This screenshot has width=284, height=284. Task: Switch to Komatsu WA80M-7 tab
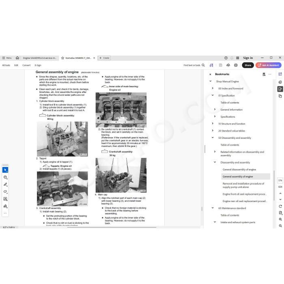pos(78,58)
